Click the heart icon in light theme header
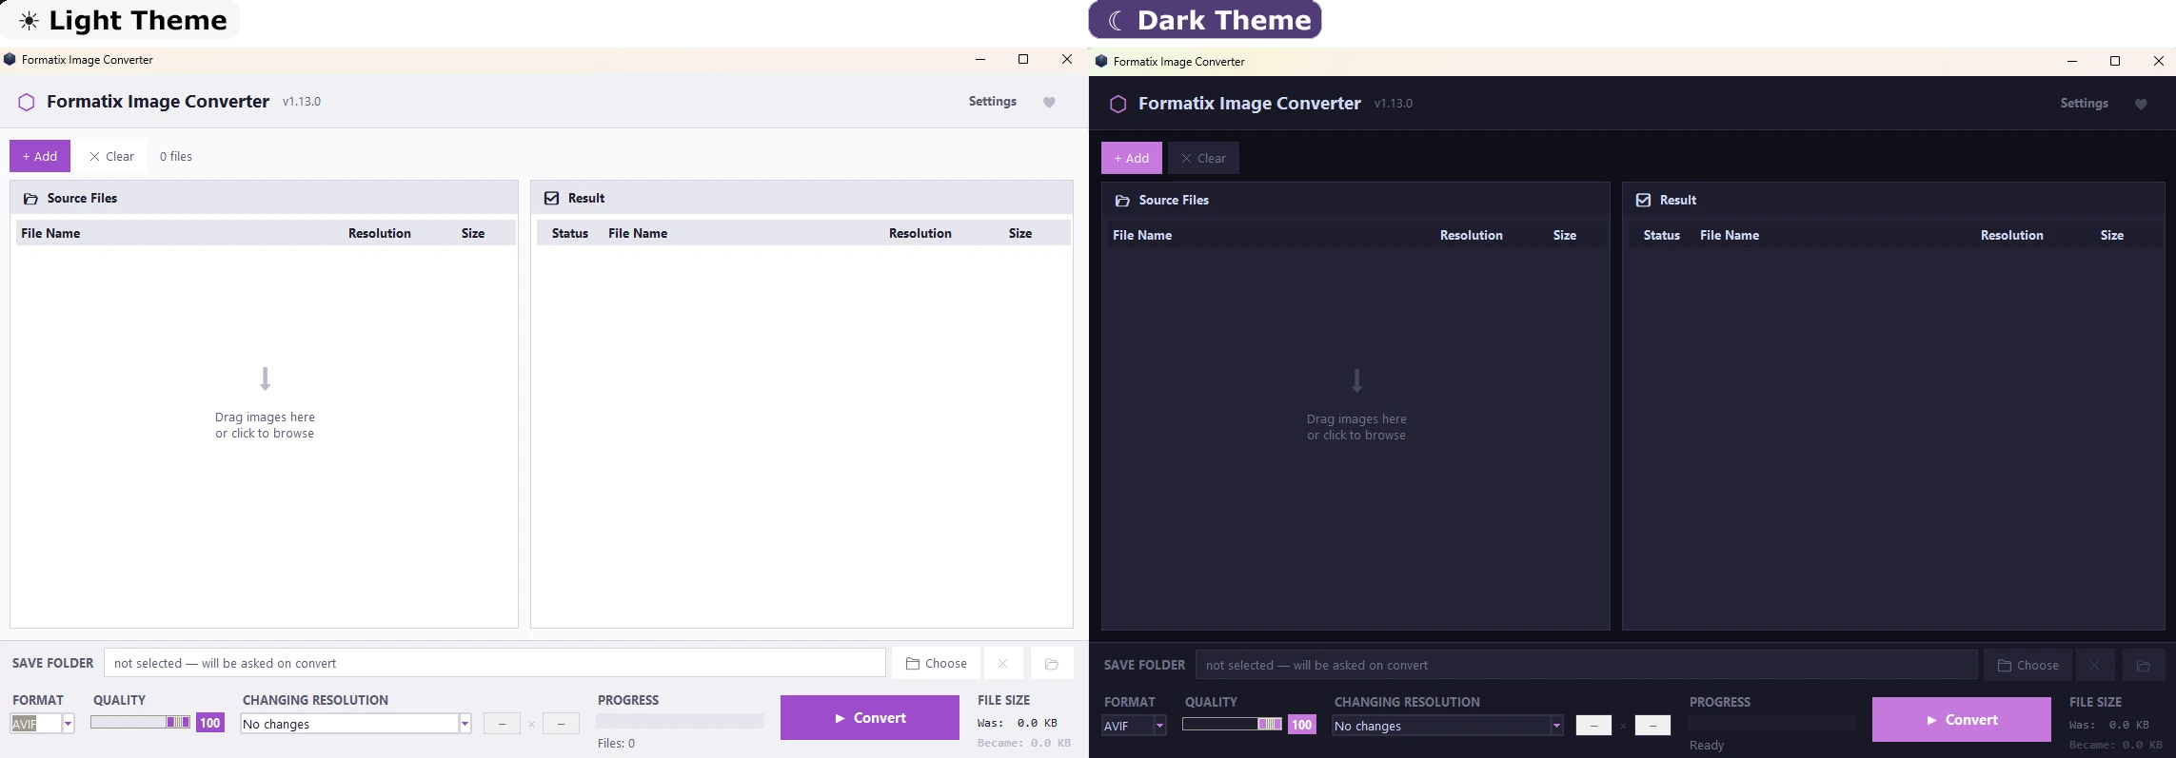The image size is (2176, 758). pos(1049,103)
